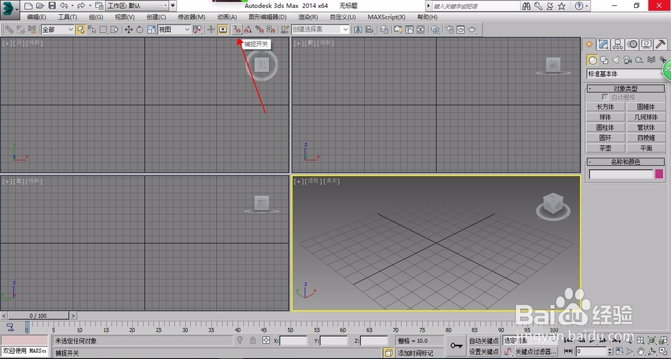Toggle absolute/offset transform type-in mode
This screenshot has width=671, height=359.
click(266, 340)
